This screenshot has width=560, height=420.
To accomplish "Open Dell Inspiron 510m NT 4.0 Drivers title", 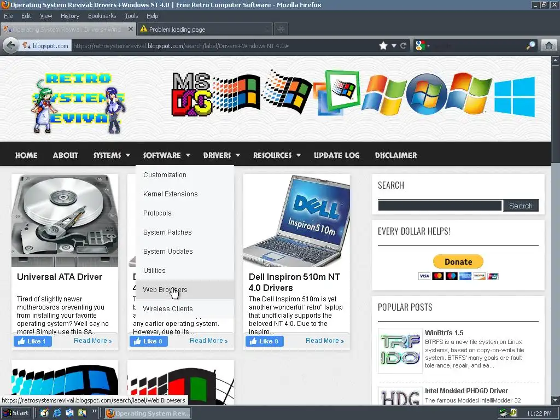I will click(x=294, y=282).
